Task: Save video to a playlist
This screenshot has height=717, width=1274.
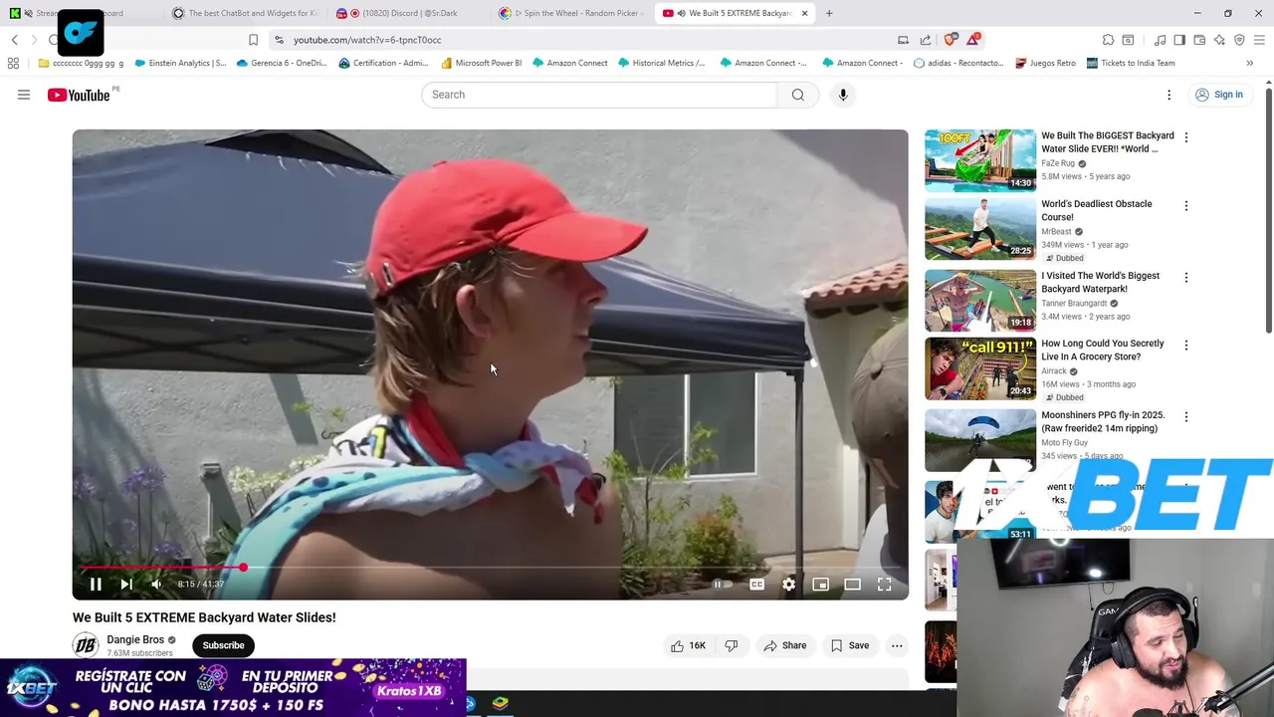Action: tap(850, 645)
